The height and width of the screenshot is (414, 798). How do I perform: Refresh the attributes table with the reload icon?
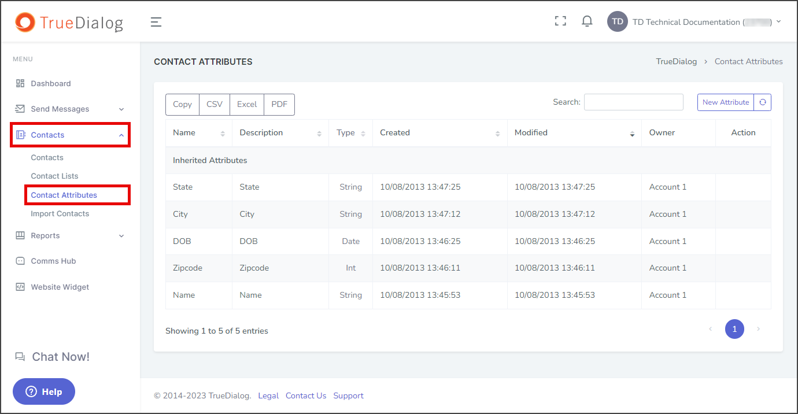(x=763, y=102)
